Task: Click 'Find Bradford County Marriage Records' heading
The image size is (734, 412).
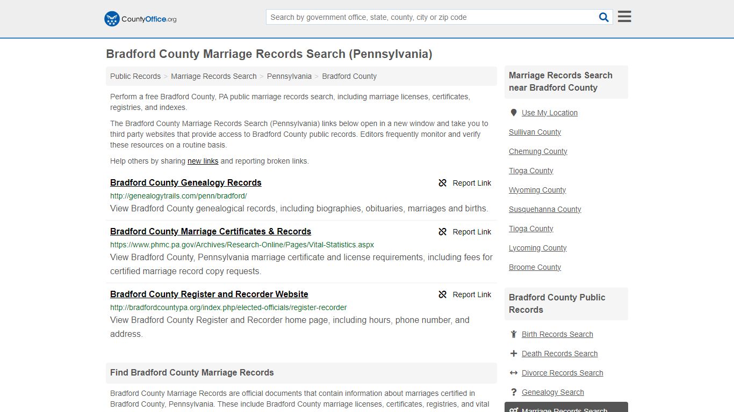Action: [192, 372]
